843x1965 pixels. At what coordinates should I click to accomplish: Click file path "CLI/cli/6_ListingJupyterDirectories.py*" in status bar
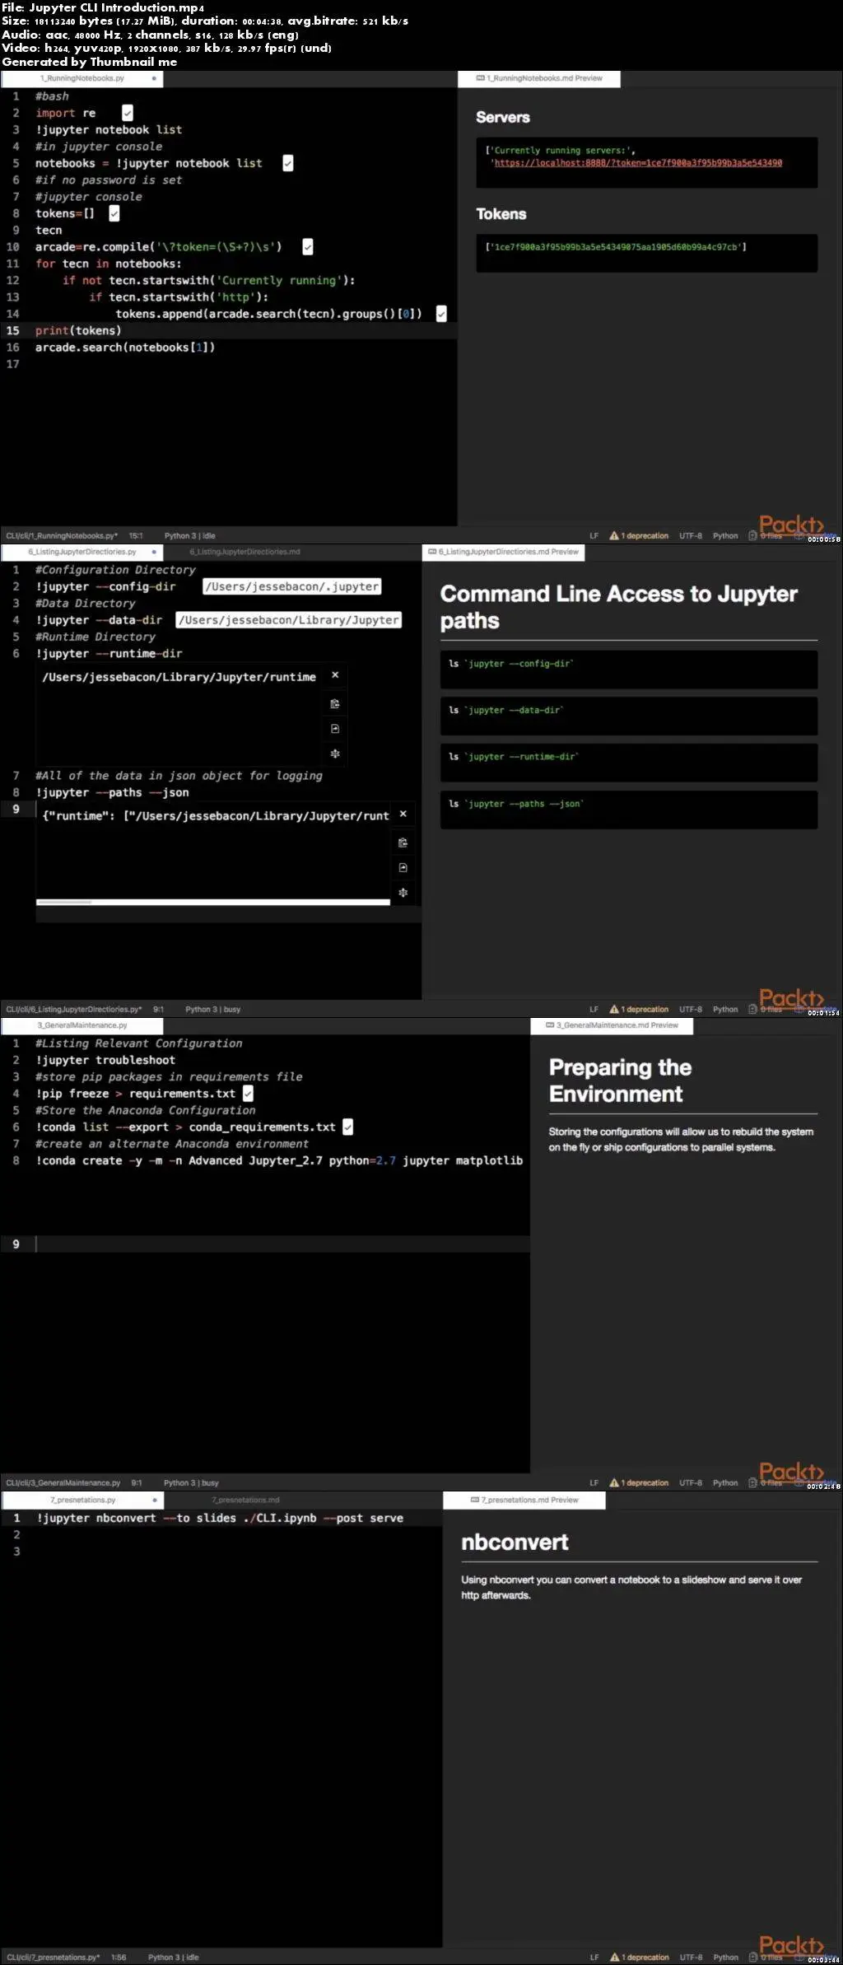pos(74,1009)
